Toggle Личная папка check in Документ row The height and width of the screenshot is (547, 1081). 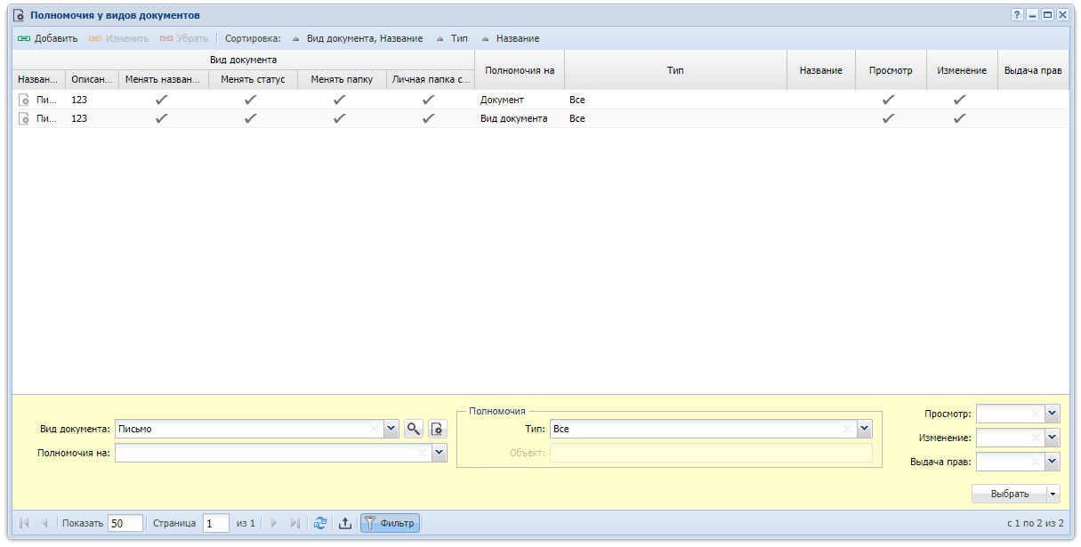[x=429, y=100]
